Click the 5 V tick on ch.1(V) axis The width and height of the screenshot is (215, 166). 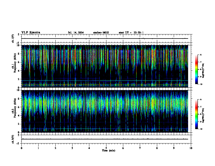(x=19, y=35)
